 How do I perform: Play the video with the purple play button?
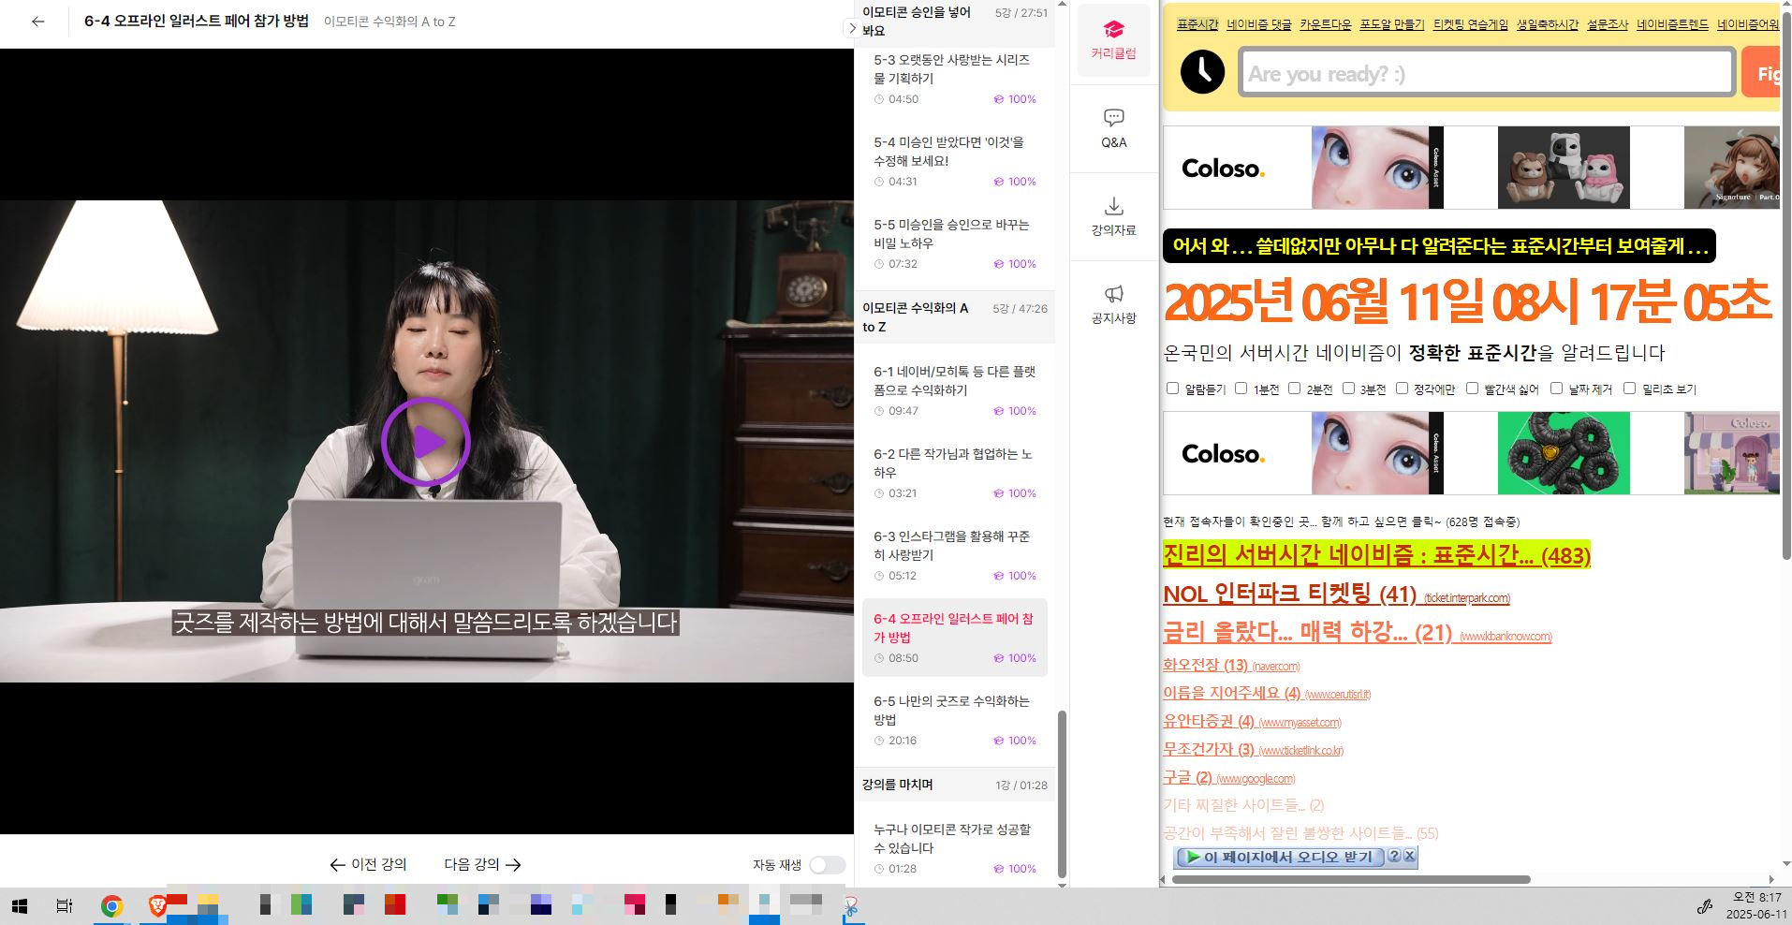(x=426, y=441)
